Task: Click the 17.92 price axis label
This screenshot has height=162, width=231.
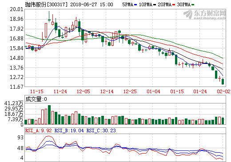Action: pos(17,29)
